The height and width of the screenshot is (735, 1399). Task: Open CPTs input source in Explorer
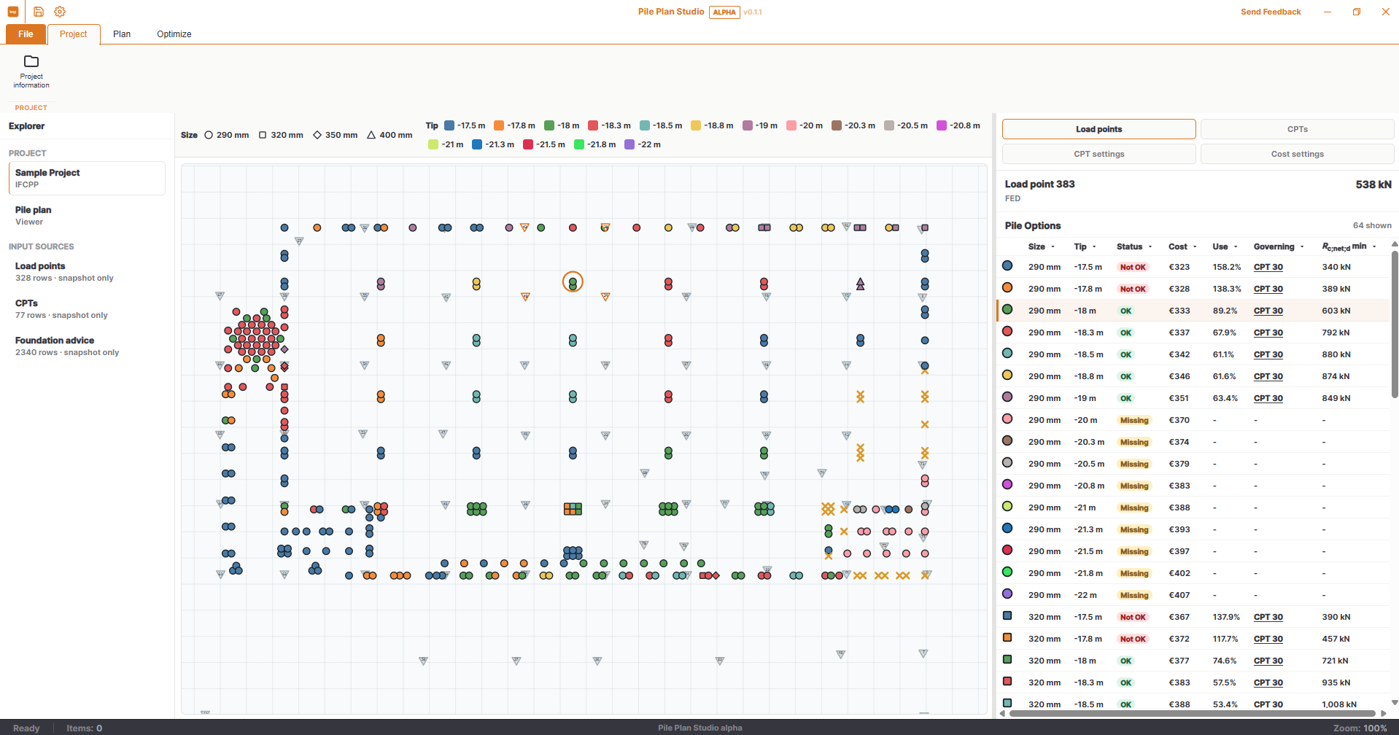(87, 308)
